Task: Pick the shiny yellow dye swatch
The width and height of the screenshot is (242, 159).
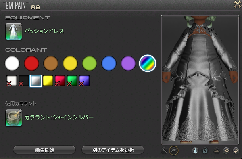Action: pyautogui.click(x=48, y=81)
